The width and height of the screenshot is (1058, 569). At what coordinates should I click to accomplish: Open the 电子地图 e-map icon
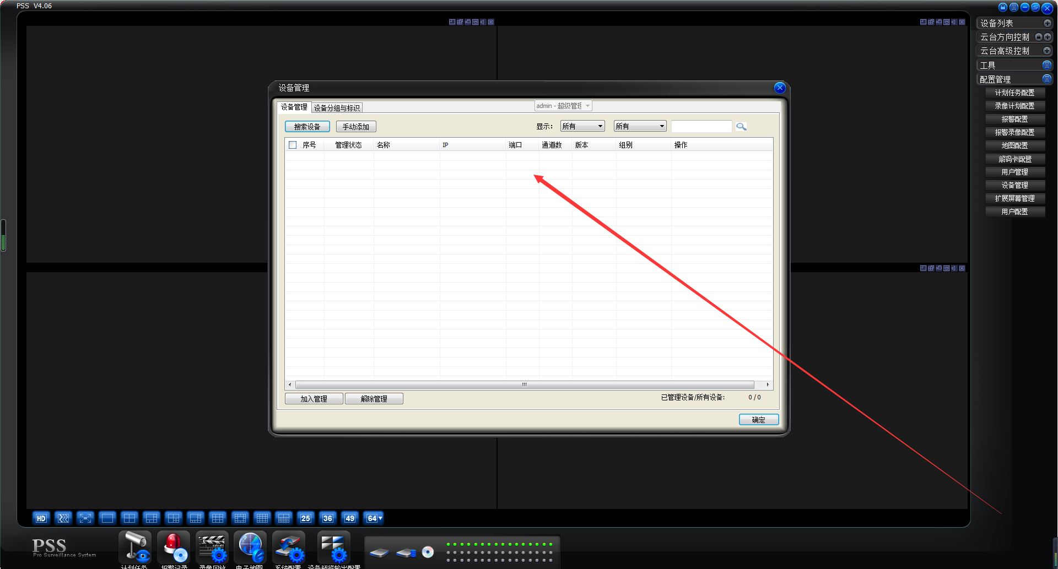click(250, 546)
